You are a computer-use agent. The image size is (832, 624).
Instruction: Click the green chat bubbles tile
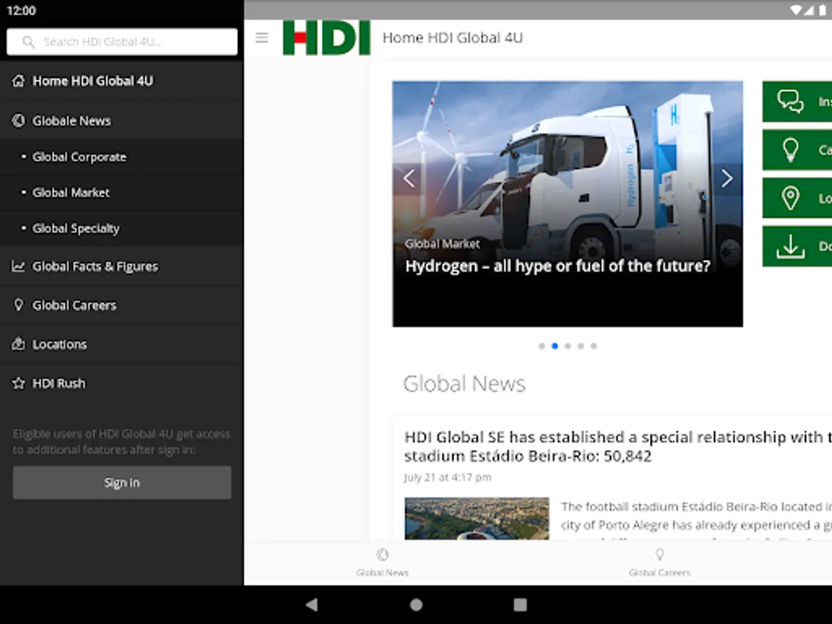(797, 102)
